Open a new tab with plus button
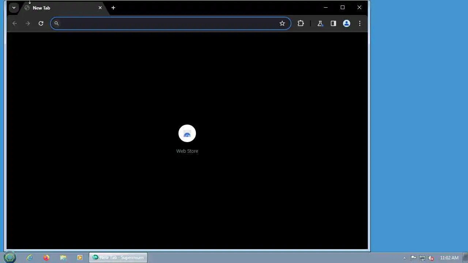This screenshot has width=468, height=263. pos(113,8)
